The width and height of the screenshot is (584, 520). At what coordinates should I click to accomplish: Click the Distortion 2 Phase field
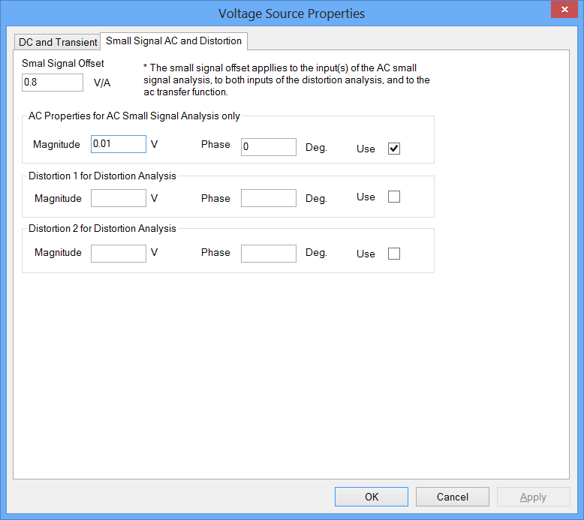click(x=269, y=254)
